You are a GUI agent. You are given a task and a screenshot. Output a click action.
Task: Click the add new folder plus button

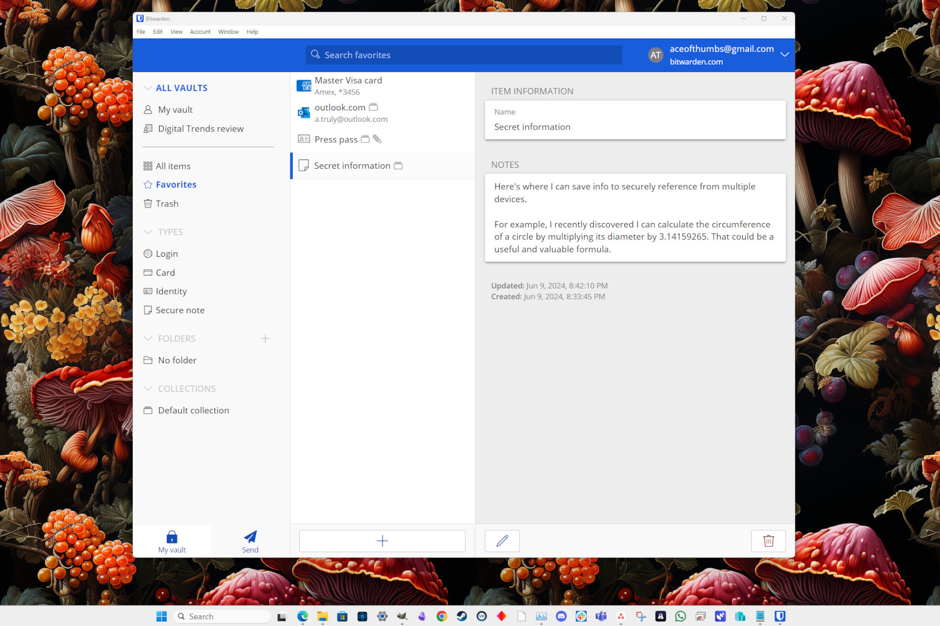point(265,338)
